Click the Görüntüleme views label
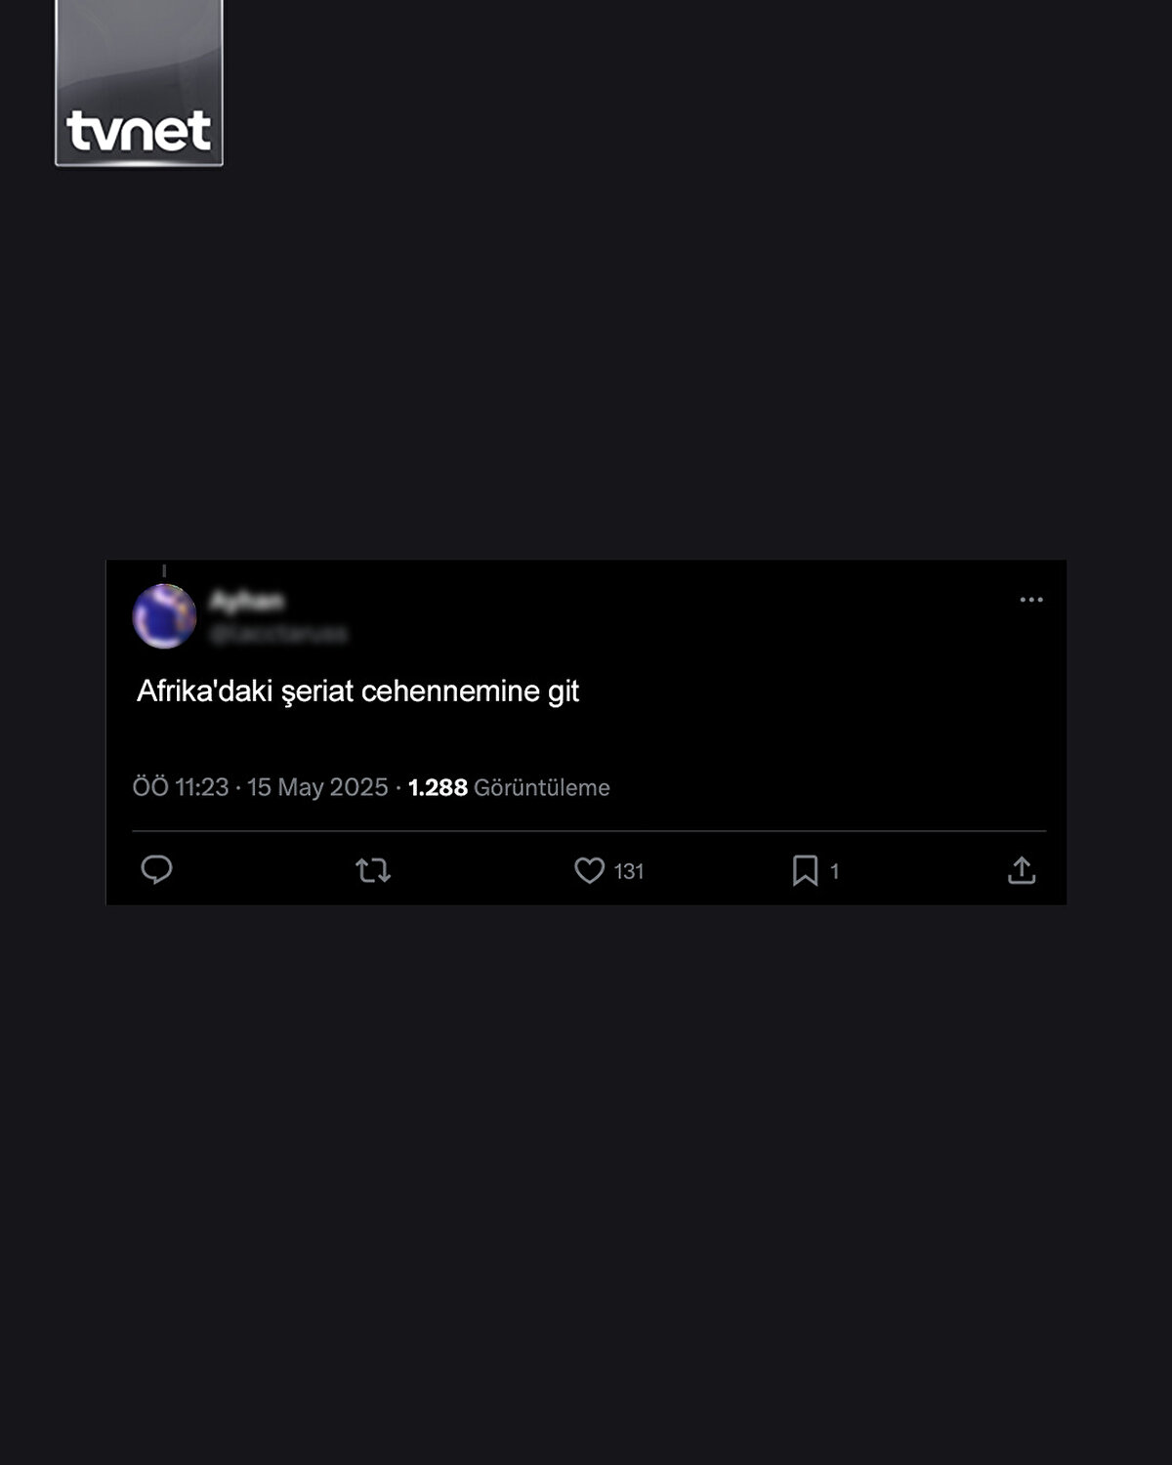The height and width of the screenshot is (1465, 1172). 542,787
